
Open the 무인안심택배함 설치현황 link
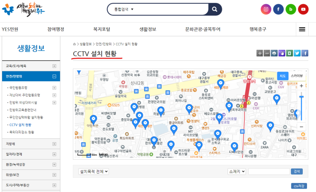(26, 117)
